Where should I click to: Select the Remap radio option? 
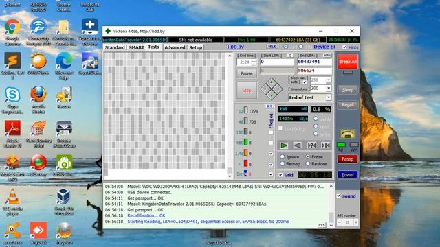click(283, 163)
